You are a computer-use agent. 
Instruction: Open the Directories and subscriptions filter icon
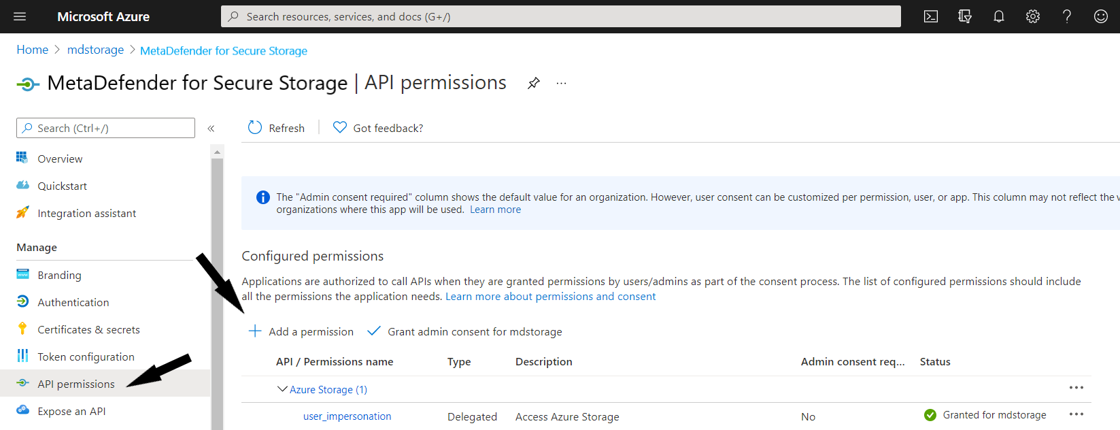coord(965,16)
